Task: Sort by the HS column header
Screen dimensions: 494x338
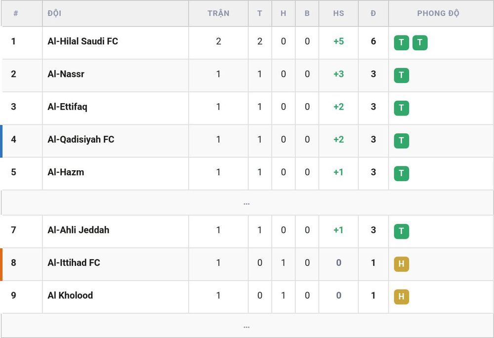Action: pos(339,13)
